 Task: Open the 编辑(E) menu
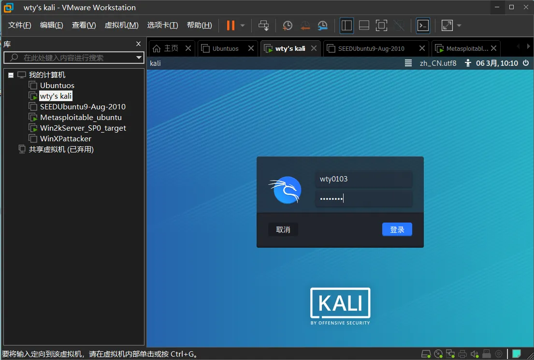51,25
